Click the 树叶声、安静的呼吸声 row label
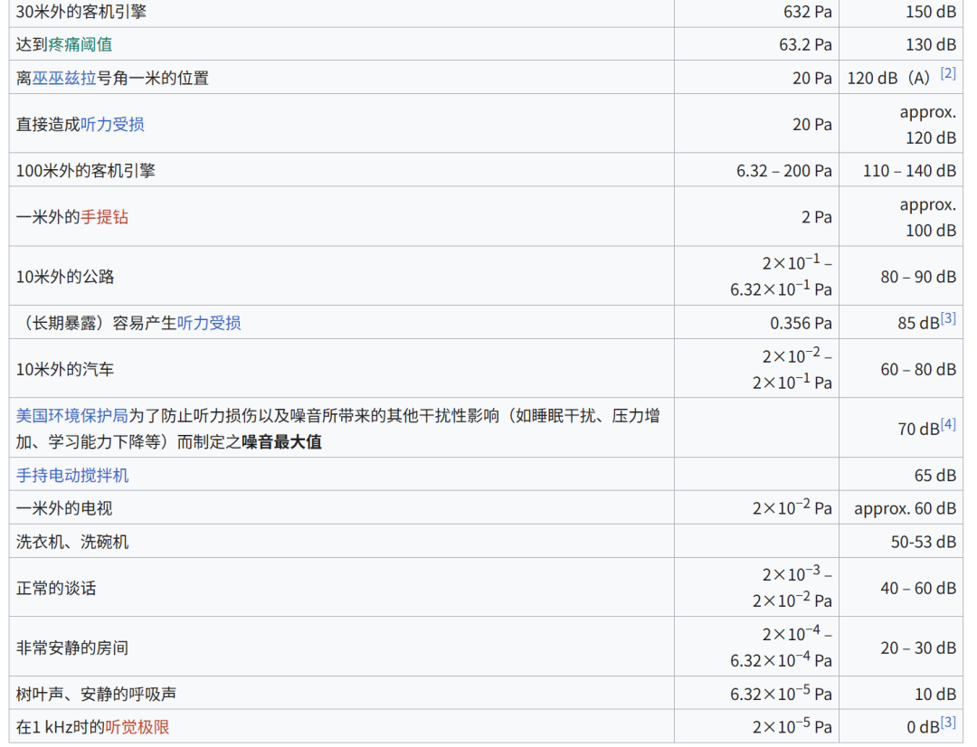 tap(96, 695)
